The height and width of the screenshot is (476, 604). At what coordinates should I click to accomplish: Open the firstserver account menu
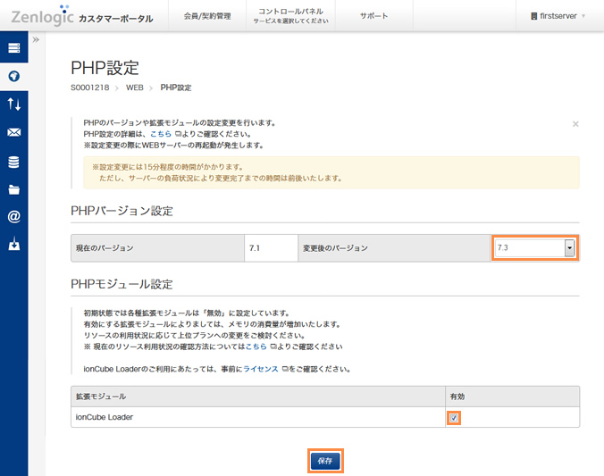click(x=558, y=16)
